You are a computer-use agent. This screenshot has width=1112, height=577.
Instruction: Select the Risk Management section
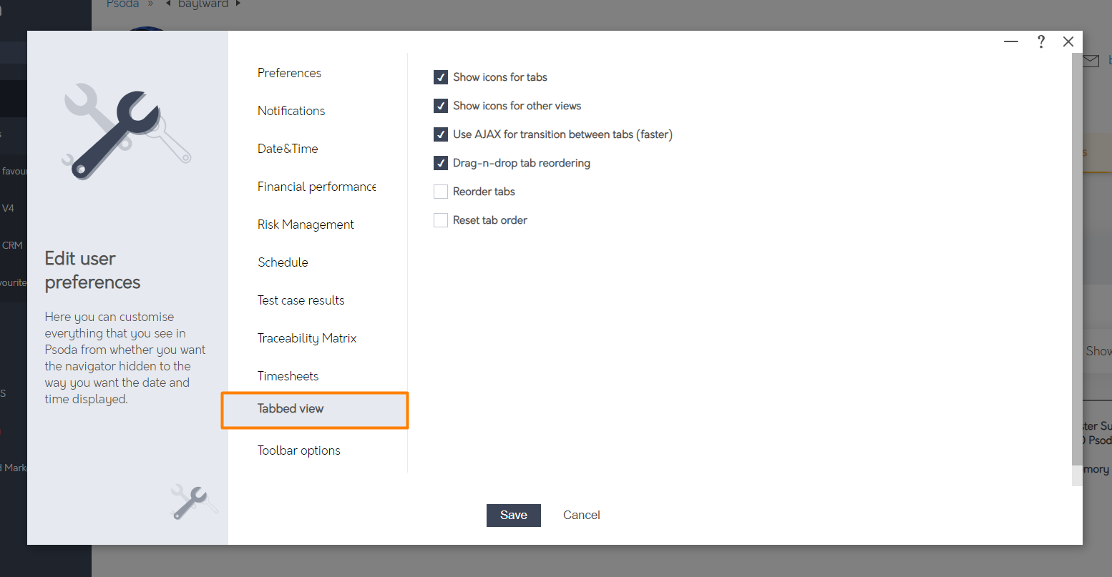pos(306,225)
